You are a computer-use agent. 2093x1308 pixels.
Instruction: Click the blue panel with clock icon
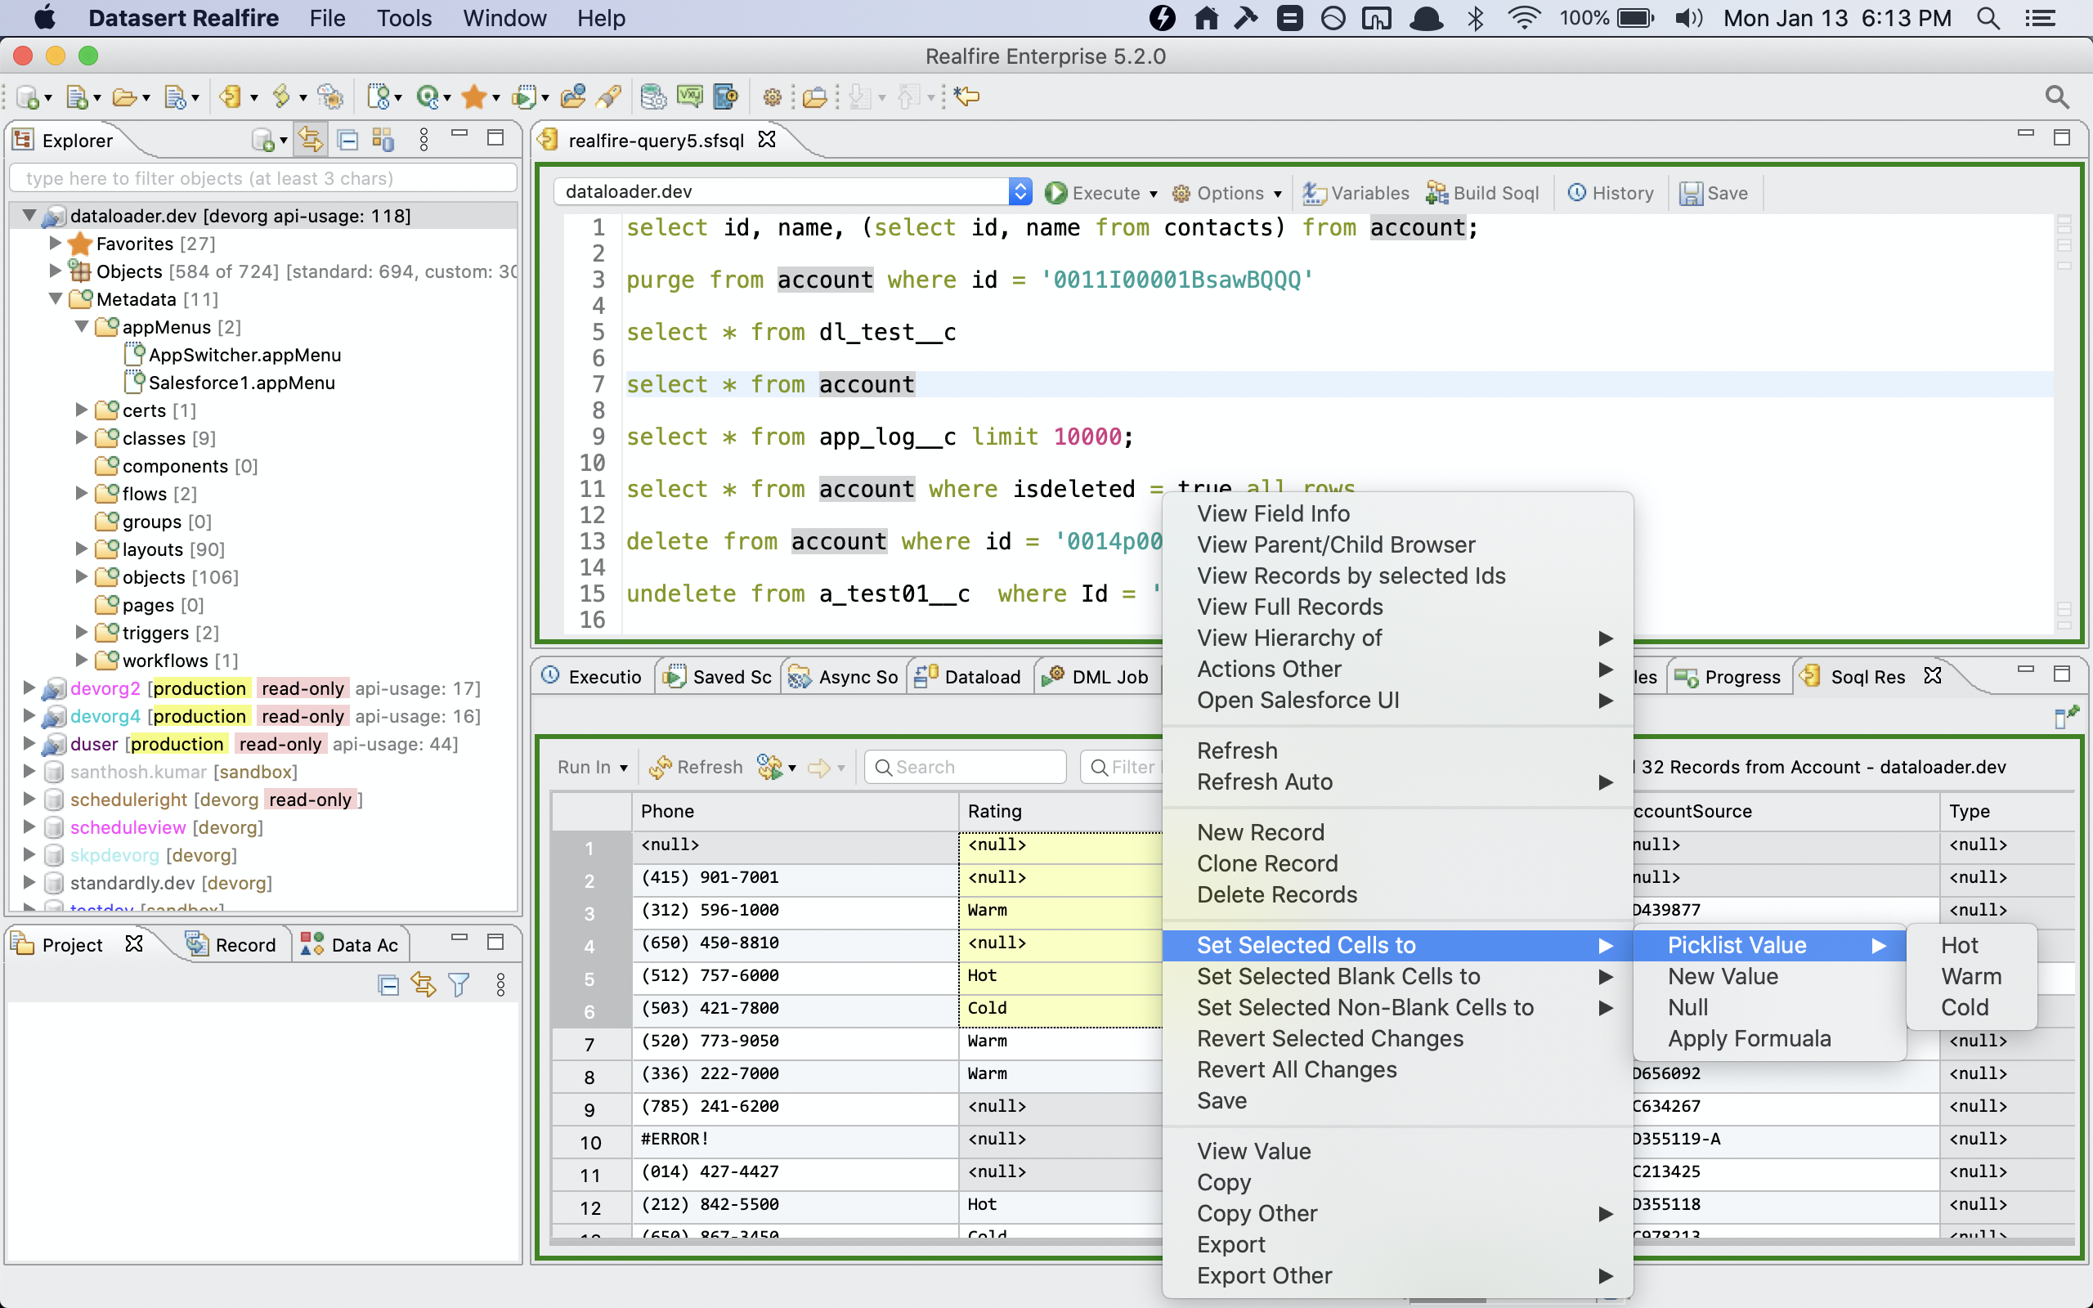[726, 97]
